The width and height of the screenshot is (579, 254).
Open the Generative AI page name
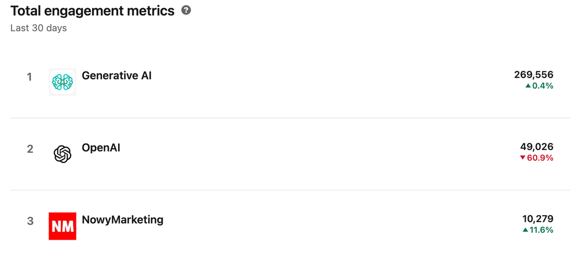point(116,75)
